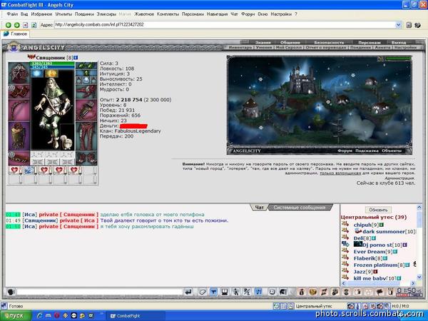The width and height of the screenshot is (428, 321).
Task: Switch to Системные сообщения tab
Action: pos(299,208)
